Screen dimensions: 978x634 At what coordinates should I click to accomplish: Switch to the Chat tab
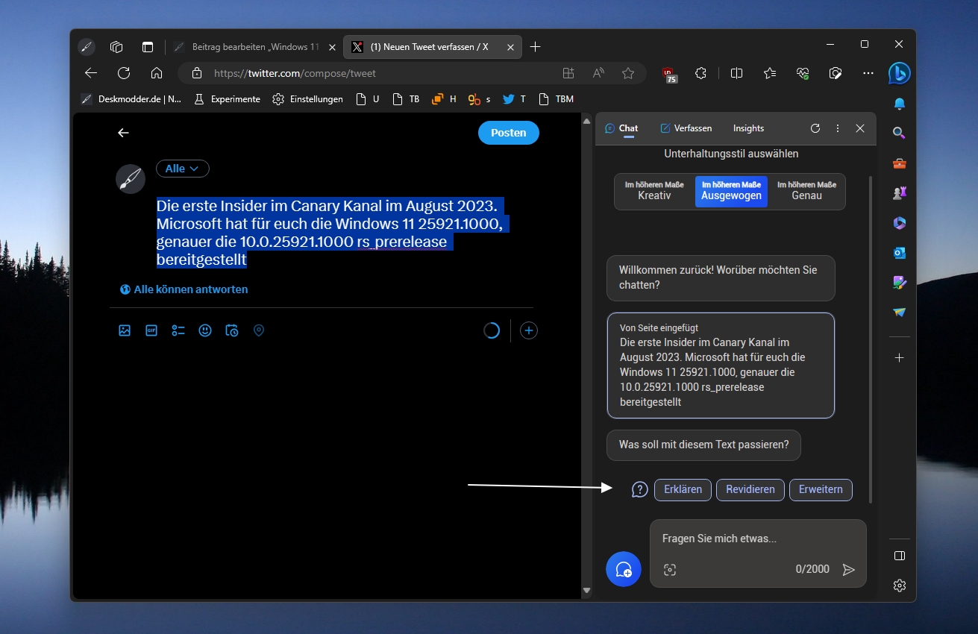coord(621,128)
